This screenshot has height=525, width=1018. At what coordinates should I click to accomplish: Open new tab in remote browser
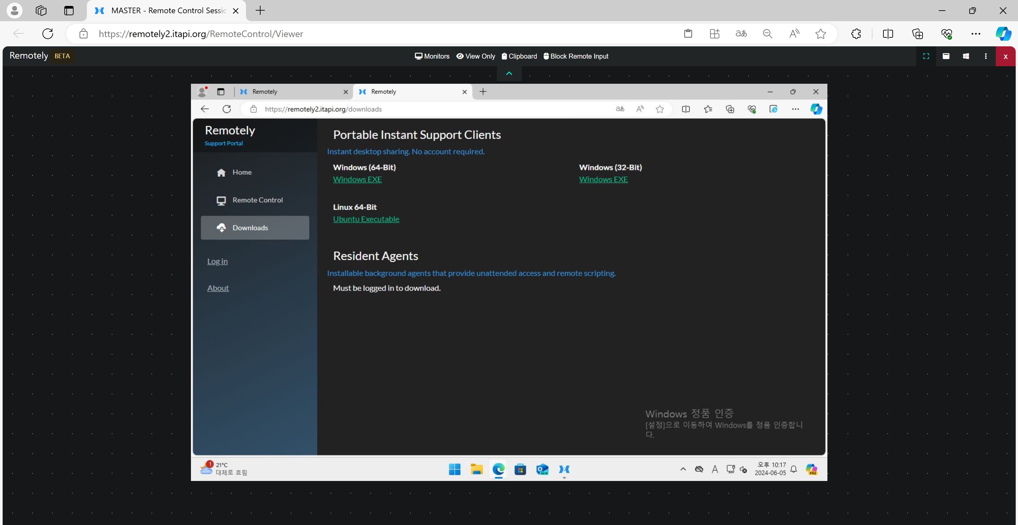[x=483, y=92]
